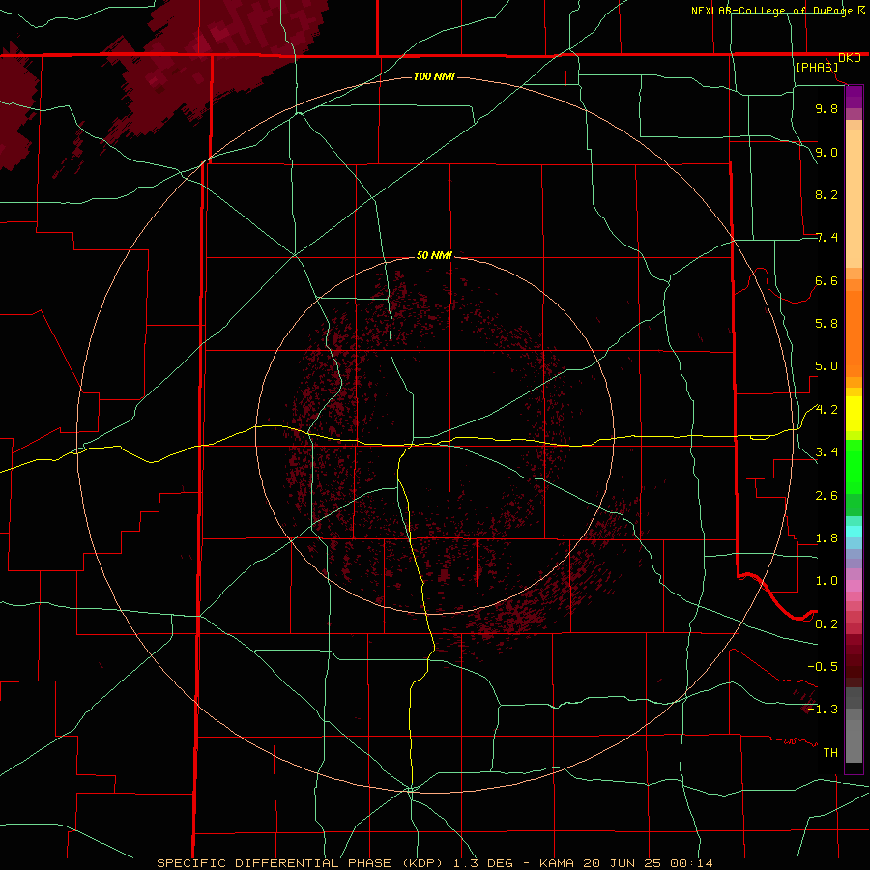The height and width of the screenshot is (870, 870).
Task: Click the pink segment of the color bar
Action: [x=854, y=586]
